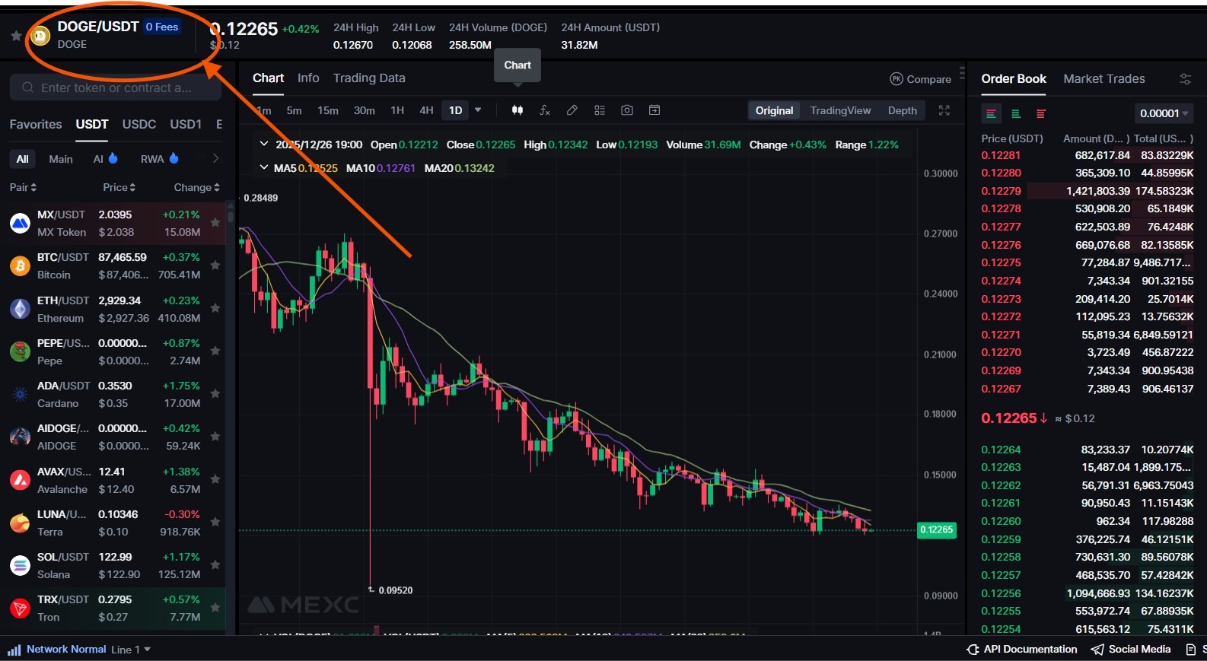Open the fx indicators menu

point(545,110)
